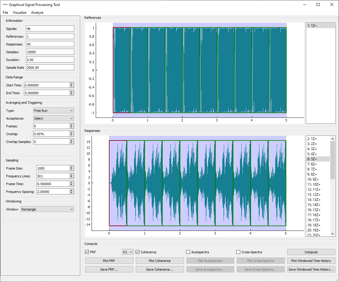Open the averaging Type dropdown
Screen dimensions: 339x282
(x=54, y=111)
